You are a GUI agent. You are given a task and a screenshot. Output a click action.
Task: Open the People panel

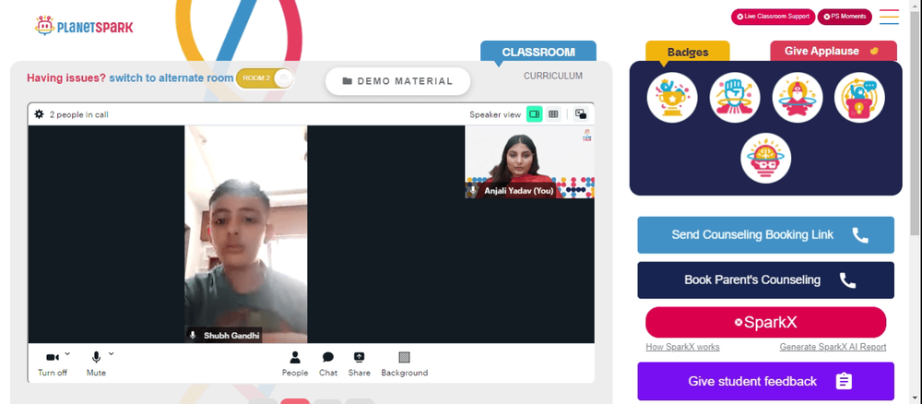[x=295, y=363]
